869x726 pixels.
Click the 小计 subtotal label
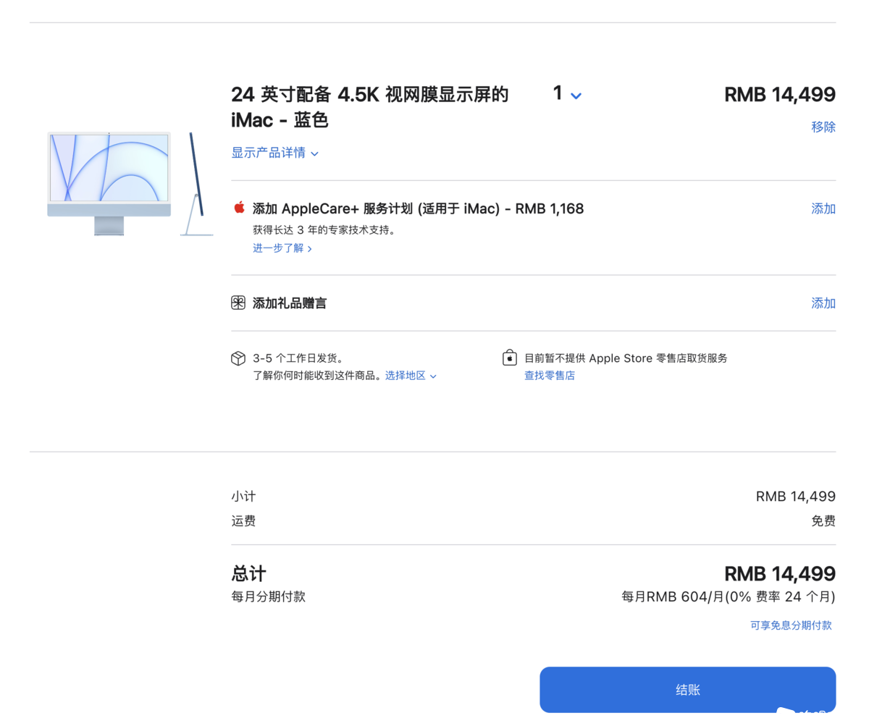click(243, 497)
